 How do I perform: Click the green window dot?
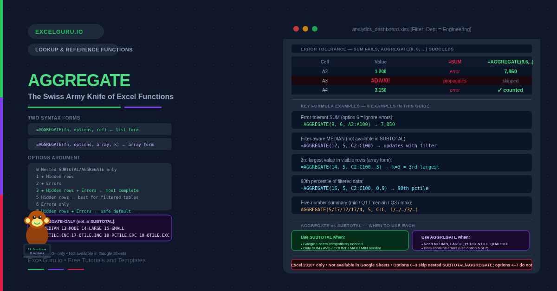click(315, 29)
